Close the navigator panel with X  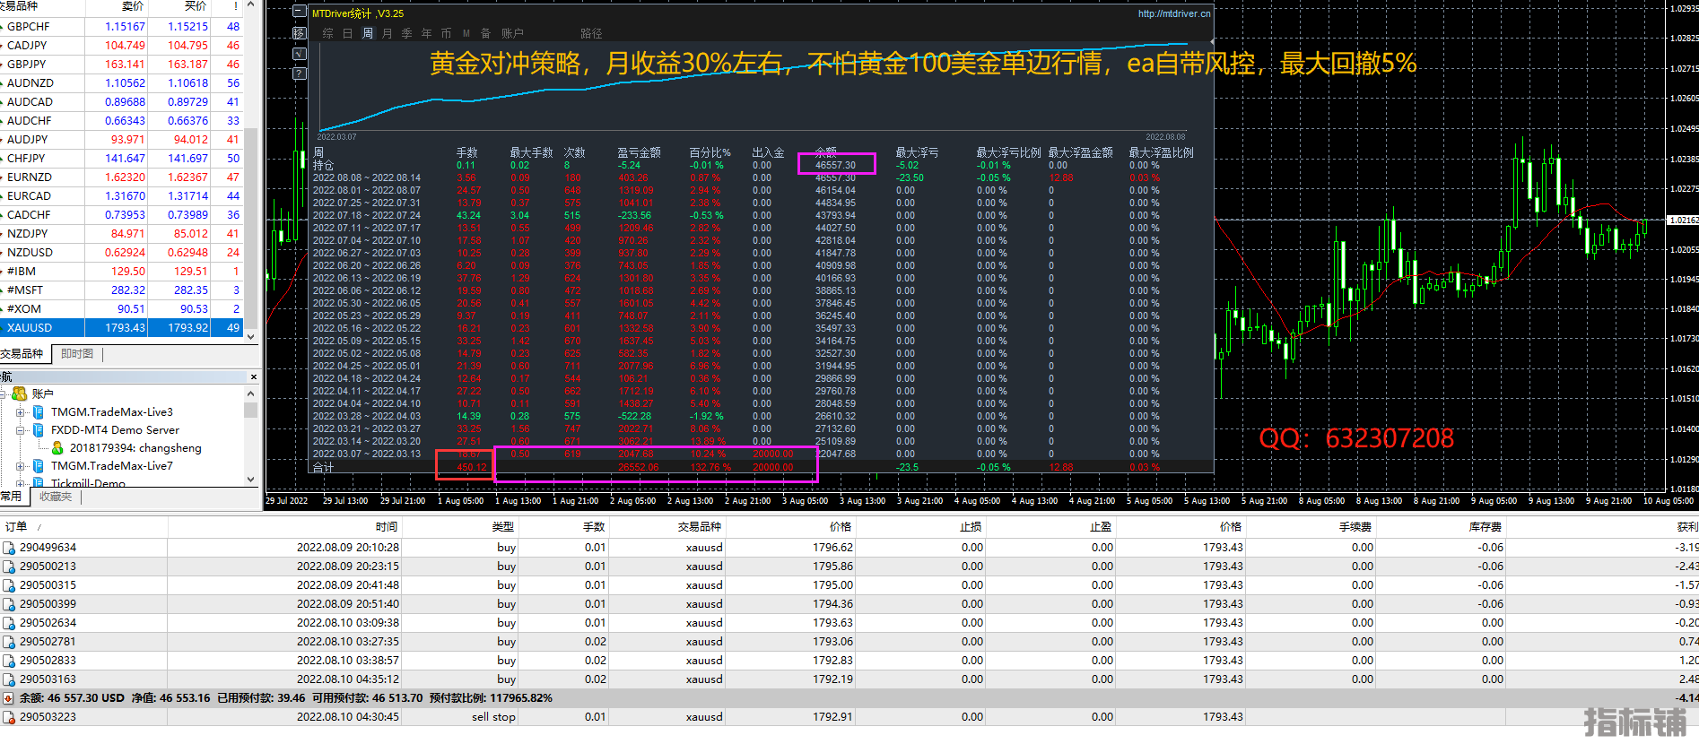[254, 376]
